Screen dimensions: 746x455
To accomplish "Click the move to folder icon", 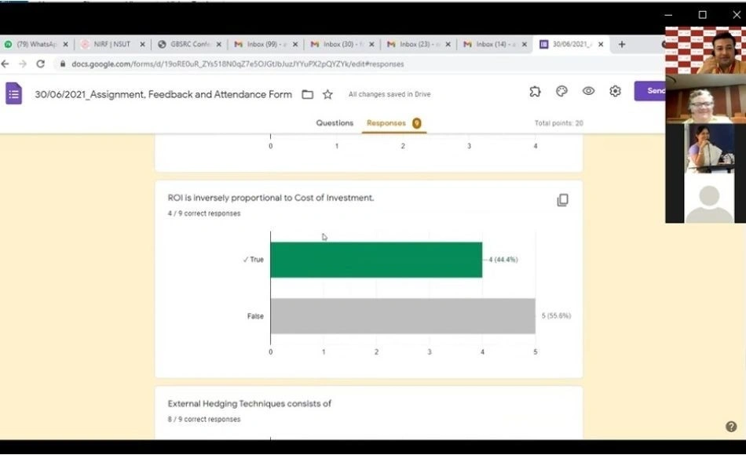I will pos(307,94).
